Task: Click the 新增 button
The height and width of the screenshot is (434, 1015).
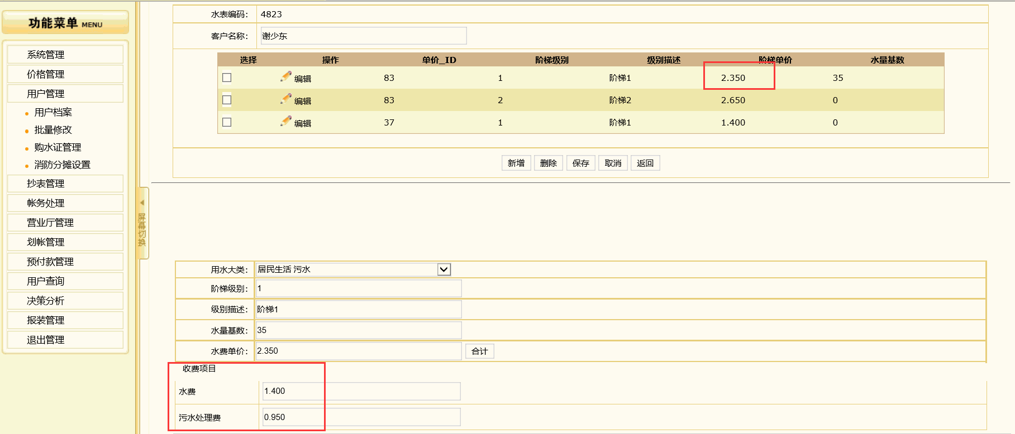Action: point(516,163)
